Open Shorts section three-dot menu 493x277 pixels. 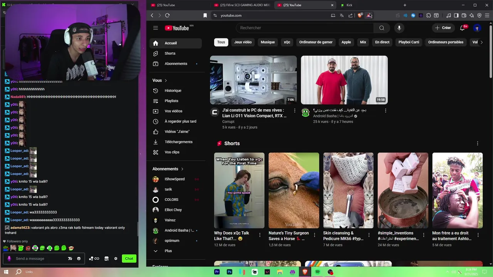pyautogui.click(x=478, y=144)
